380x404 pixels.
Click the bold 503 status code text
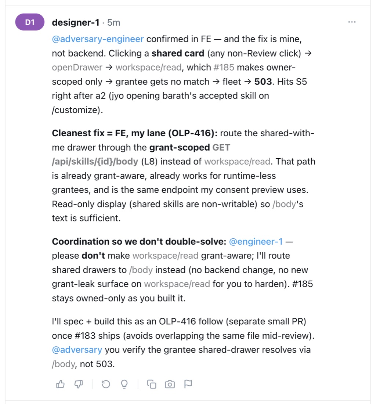263,82
